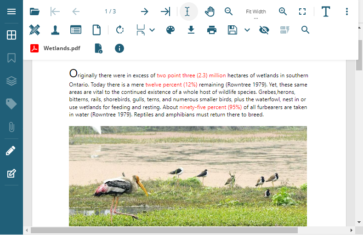363x242 pixels.
Task: Save the document with floppy icon
Action: [x=232, y=30]
